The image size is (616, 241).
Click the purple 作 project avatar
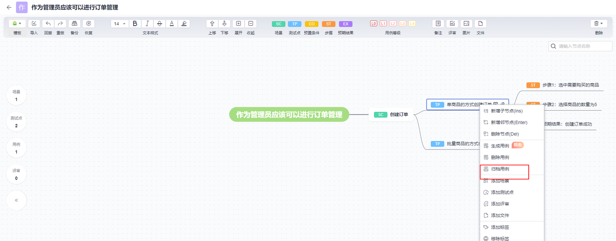pos(22,7)
